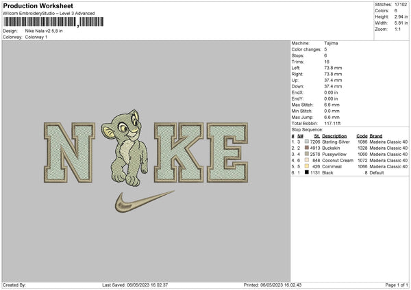Screen dimensions: 411x290
Task: Click the embroidered letter N
Action: click(x=69, y=153)
